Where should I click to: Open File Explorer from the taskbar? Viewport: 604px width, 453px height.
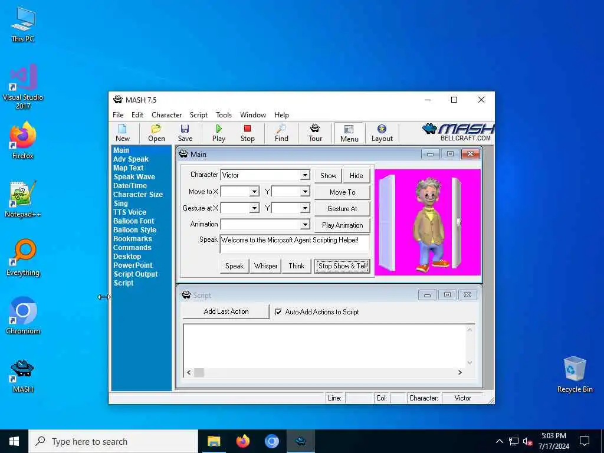(x=214, y=441)
